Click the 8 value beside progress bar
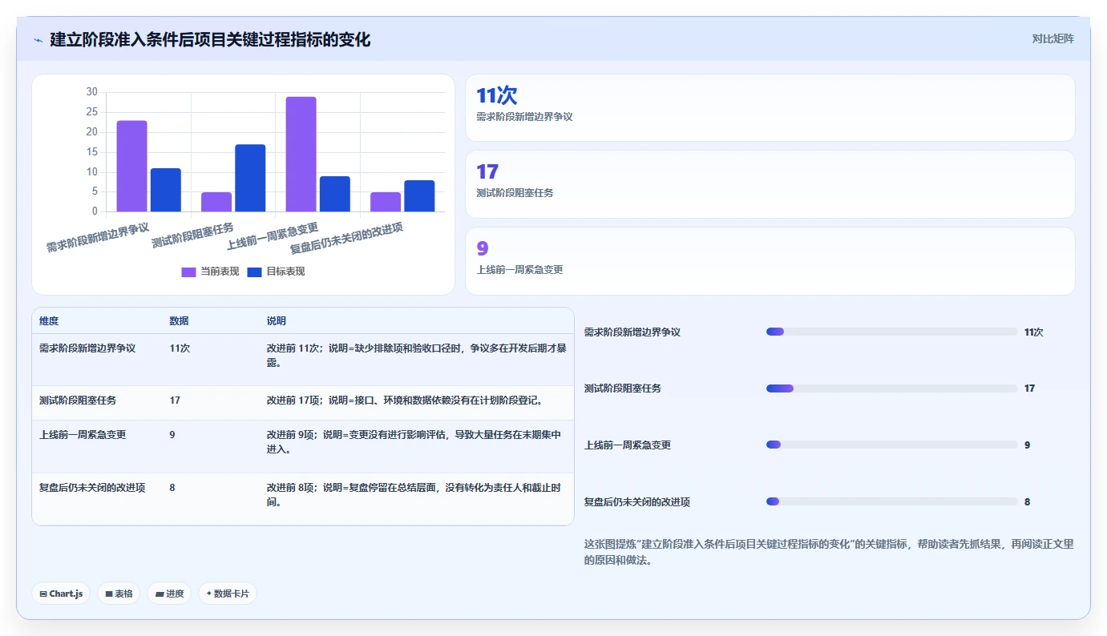 [1027, 502]
